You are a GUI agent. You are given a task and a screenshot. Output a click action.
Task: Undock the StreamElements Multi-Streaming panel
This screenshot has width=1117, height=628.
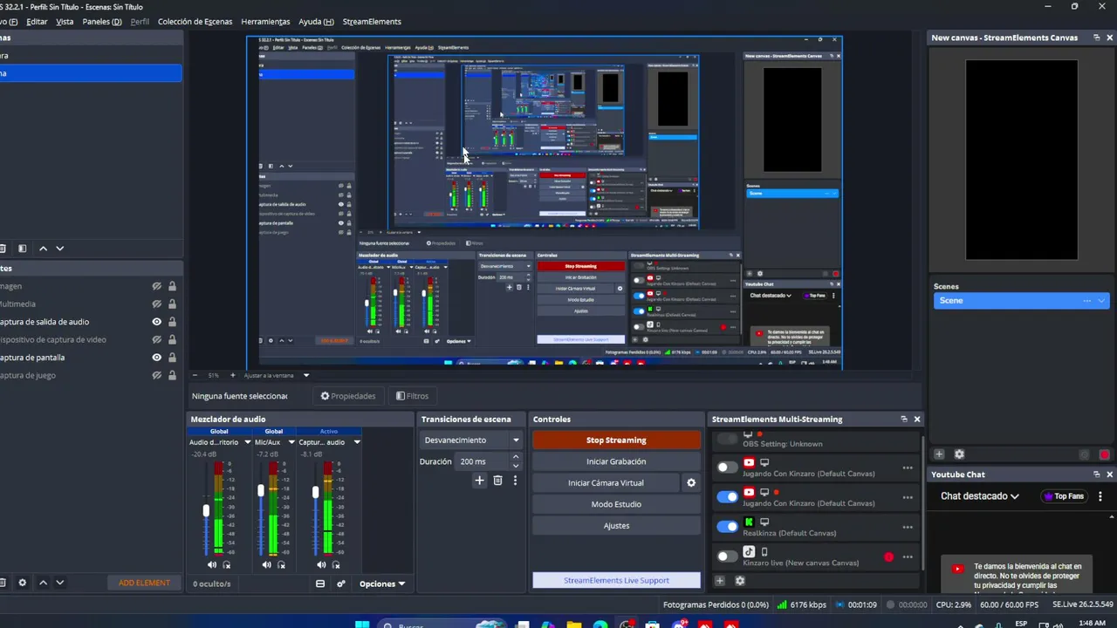pos(904,420)
